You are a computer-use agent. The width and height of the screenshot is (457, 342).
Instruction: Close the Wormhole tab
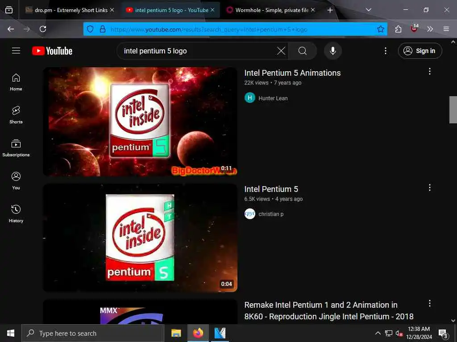click(x=313, y=10)
